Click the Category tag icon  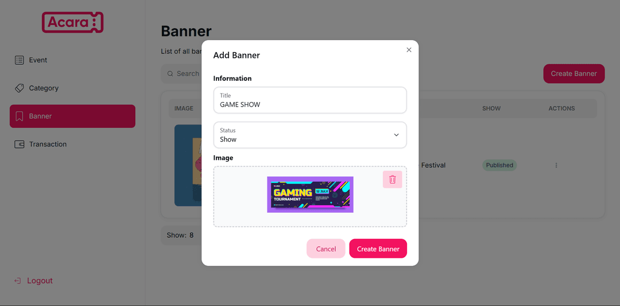click(19, 88)
